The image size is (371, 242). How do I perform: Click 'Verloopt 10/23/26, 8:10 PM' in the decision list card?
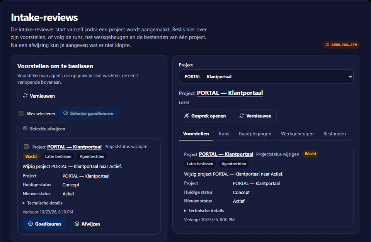pos(48,212)
